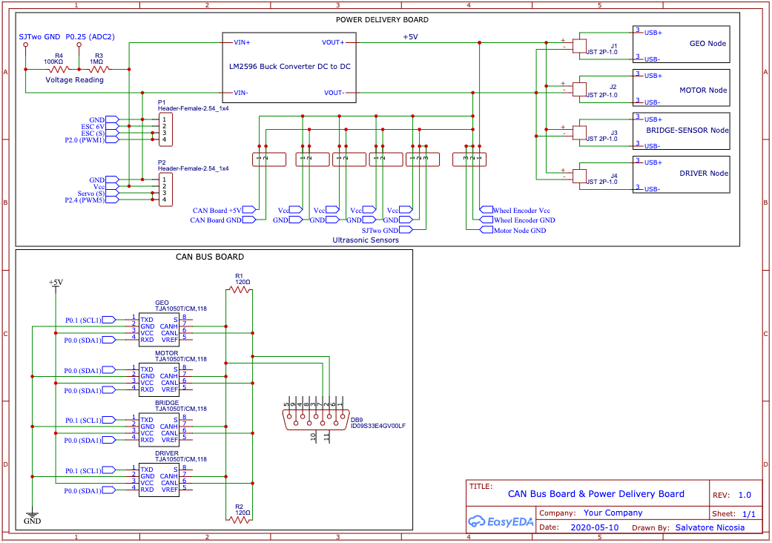
Task: Select the J4 JST connector symbol
Action: click(579, 176)
